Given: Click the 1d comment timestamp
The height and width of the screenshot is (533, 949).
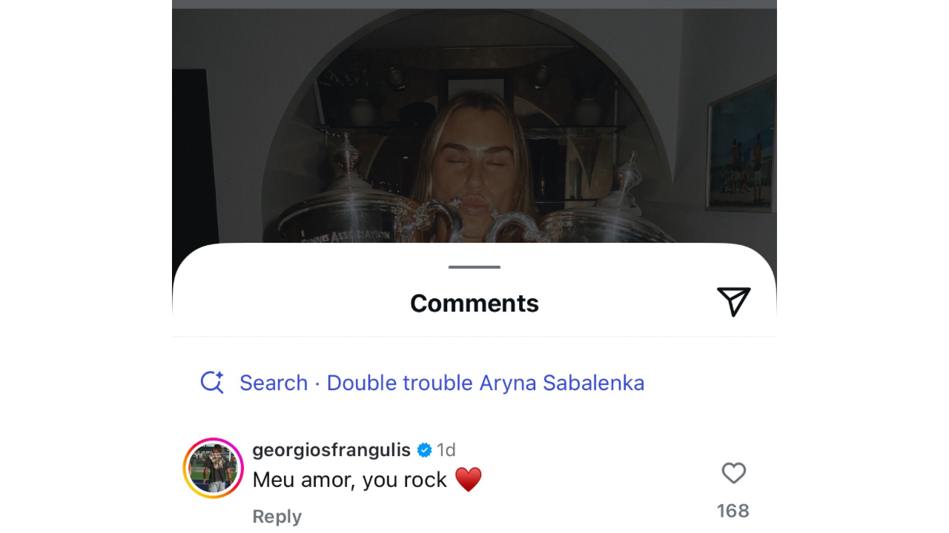Looking at the screenshot, I should click(x=446, y=450).
